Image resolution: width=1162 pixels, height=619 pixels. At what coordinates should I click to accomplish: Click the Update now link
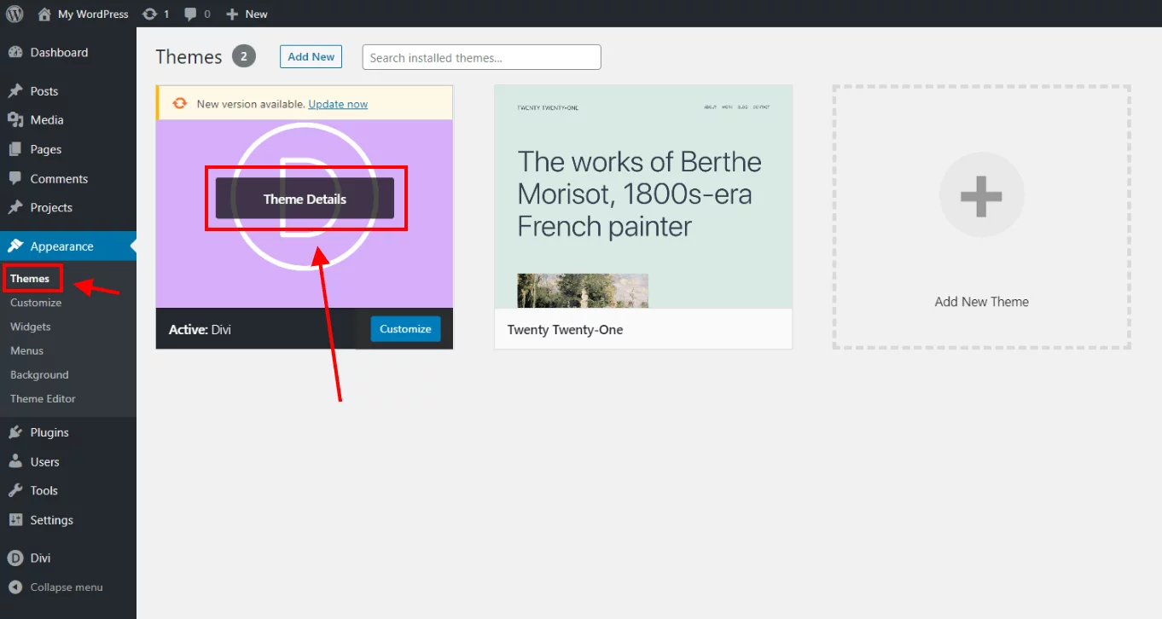tap(338, 104)
